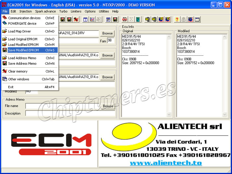Click floppy toolbar icon beside the red-crossed icon

coord(69,19)
